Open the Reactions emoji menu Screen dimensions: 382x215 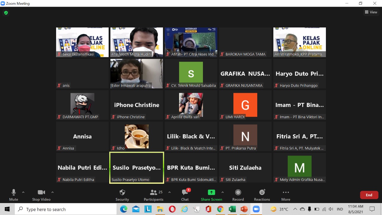tap(262, 195)
